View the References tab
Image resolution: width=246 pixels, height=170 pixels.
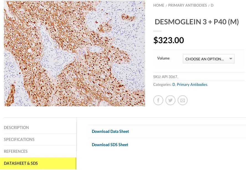16,151
